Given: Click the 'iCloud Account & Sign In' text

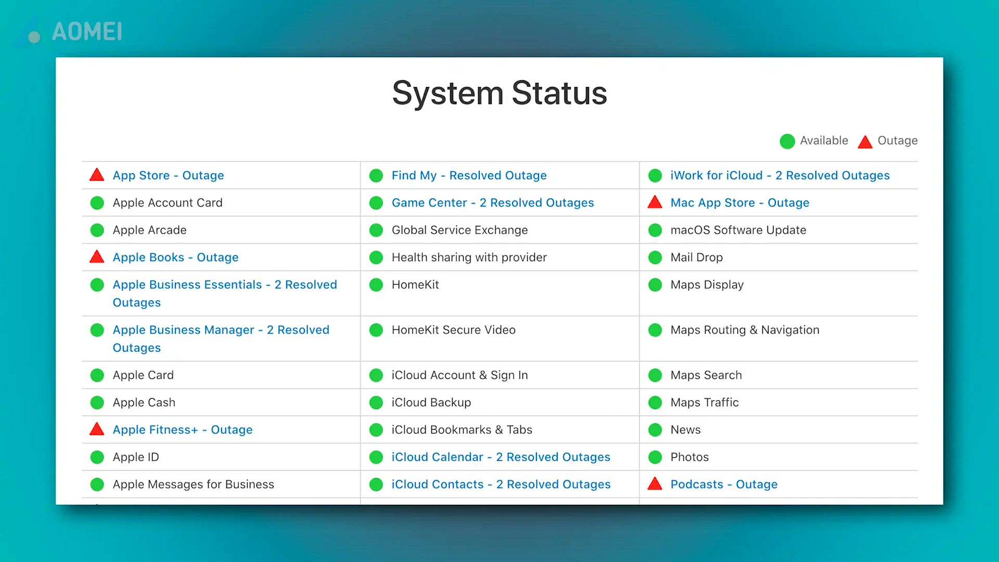Looking at the screenshot, I should [459, 375].
